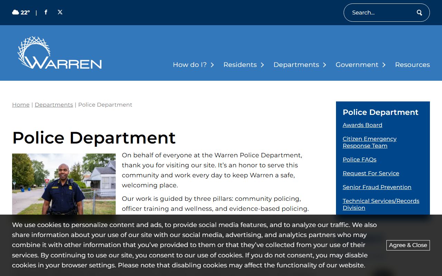Expand the Residents menu chevron
The image size is (442, 276).
[262, 65]
